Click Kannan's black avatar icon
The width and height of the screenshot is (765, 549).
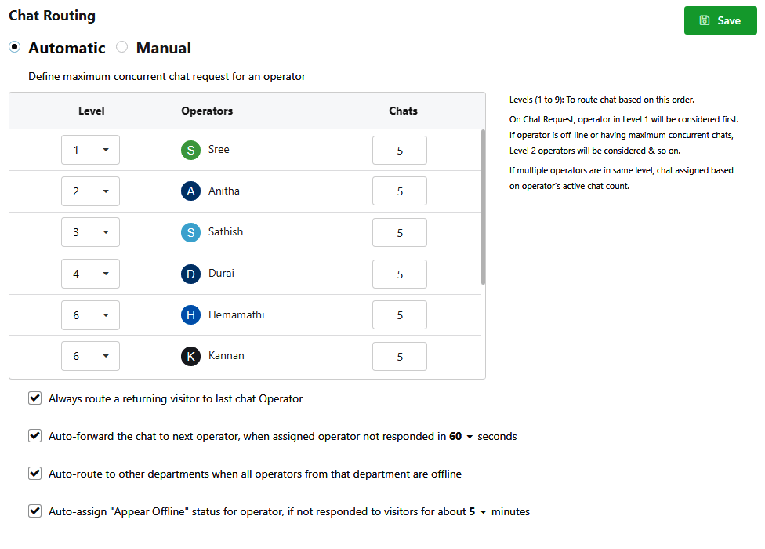(x=190, y=356)
